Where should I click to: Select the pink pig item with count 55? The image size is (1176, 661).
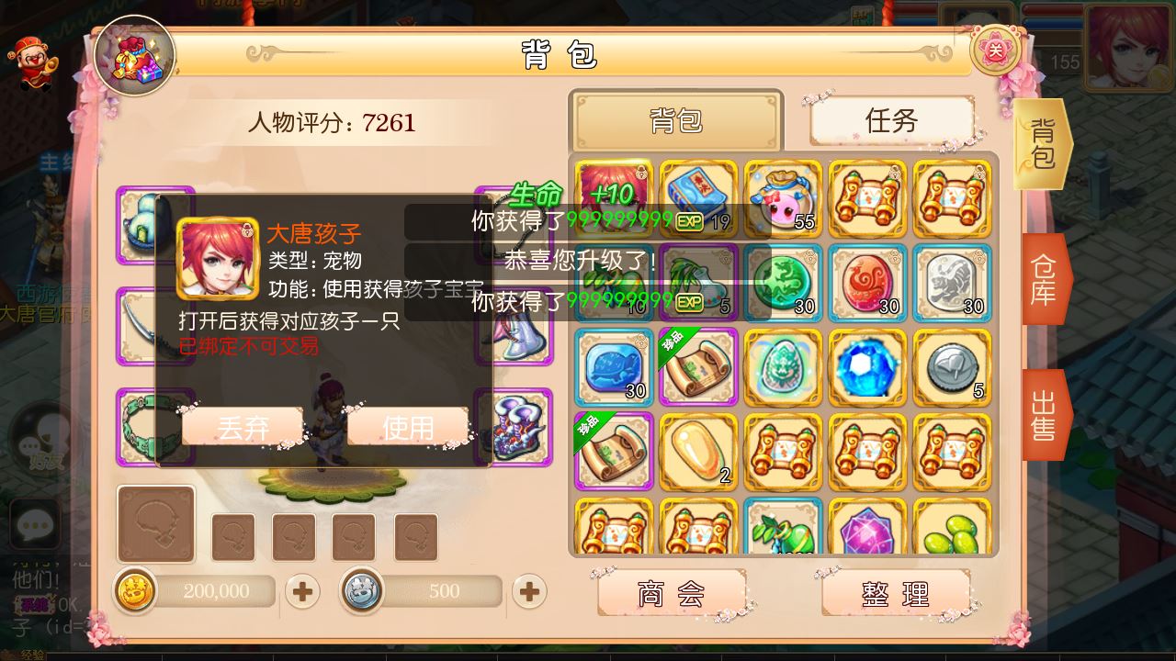783,199
